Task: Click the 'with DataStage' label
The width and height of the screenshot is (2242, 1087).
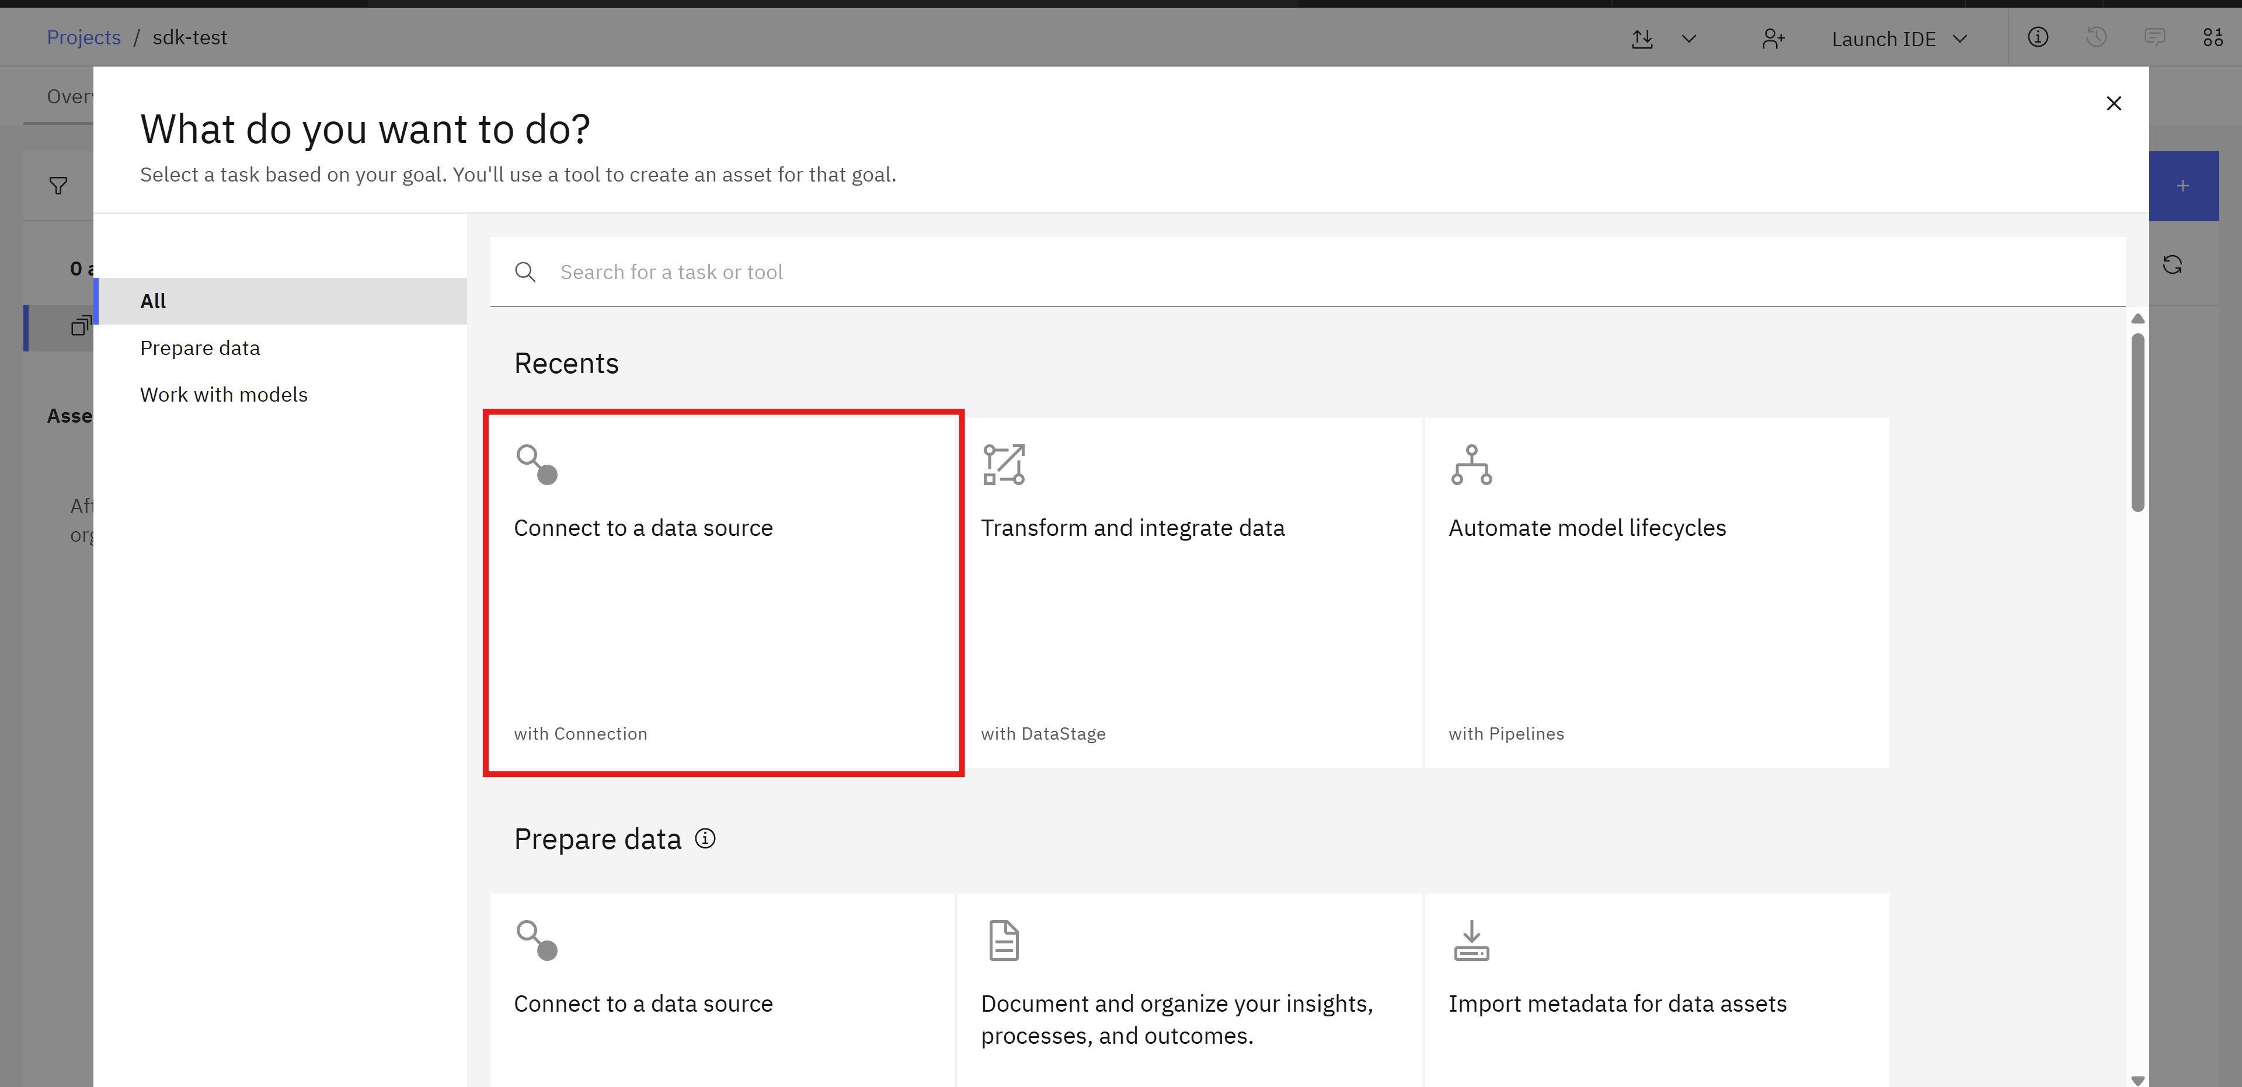Action: tap(1043, 734)
